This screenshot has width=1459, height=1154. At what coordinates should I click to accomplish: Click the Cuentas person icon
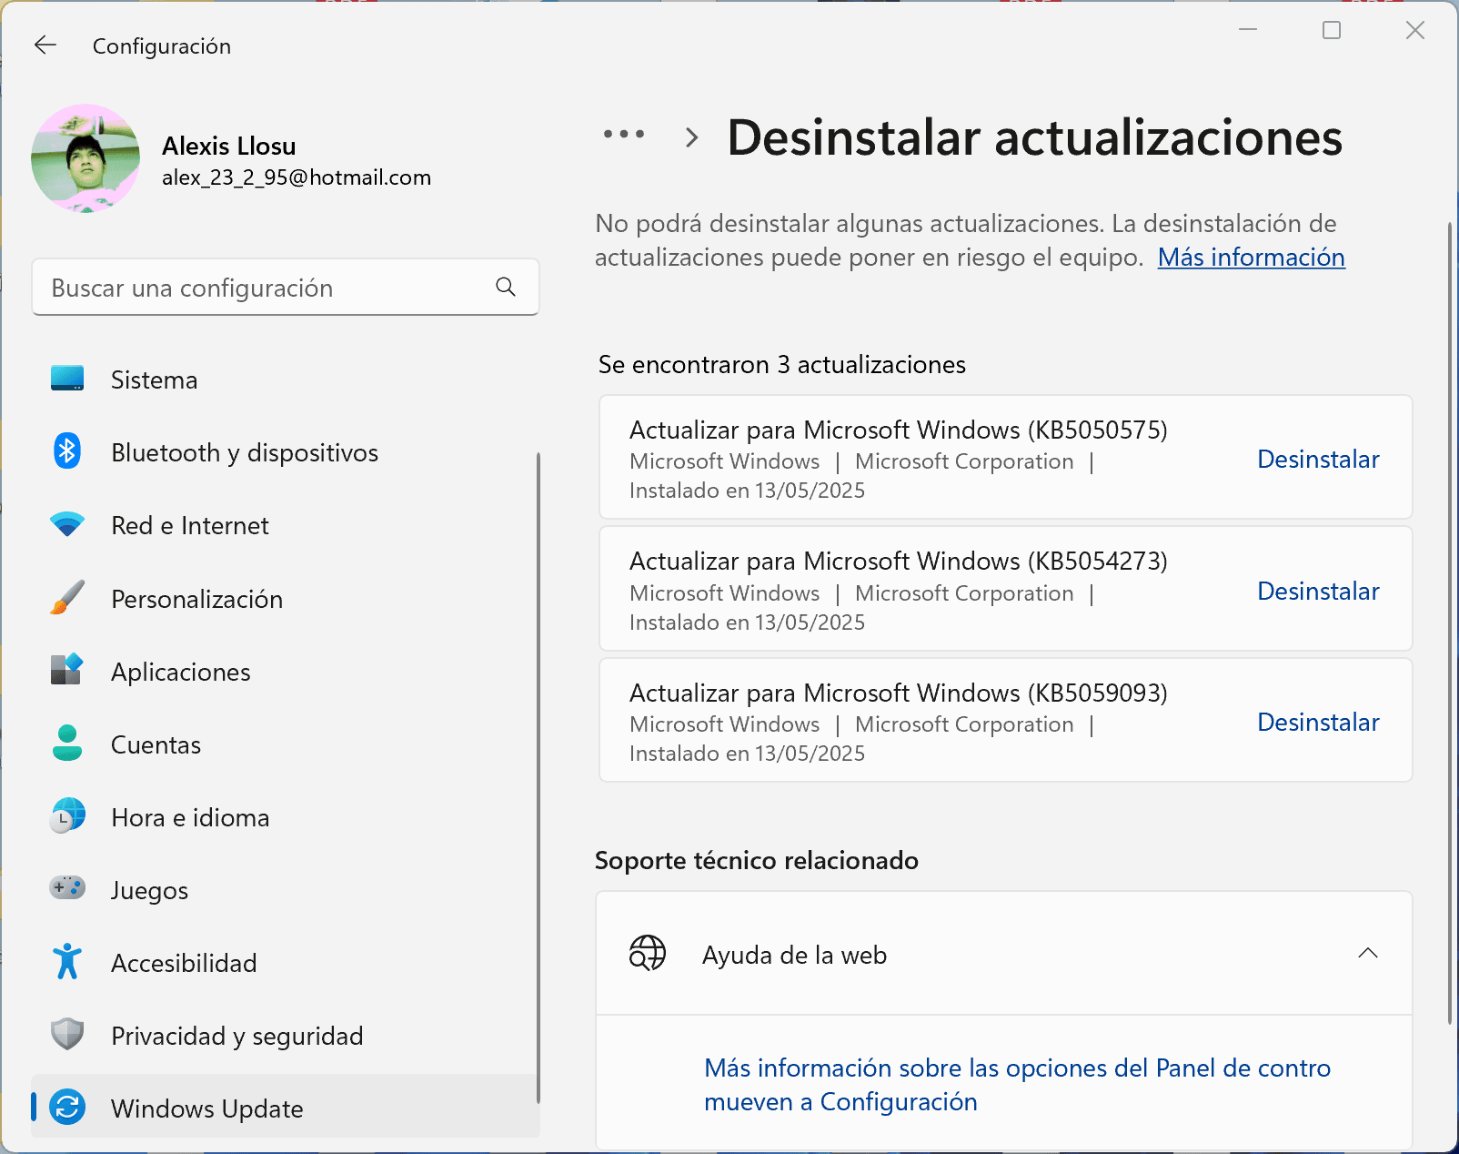click(65, 744)
